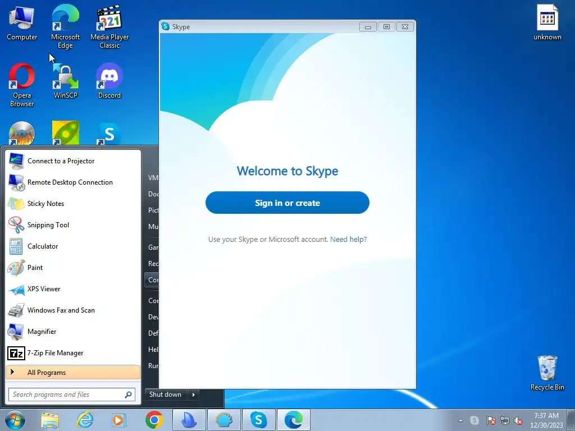Open the Opera Browser desktop shortcut

(x=22, y=85)
